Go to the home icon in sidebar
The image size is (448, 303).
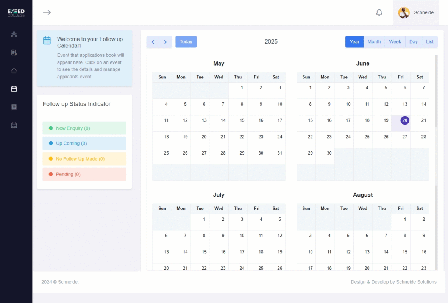coord(14,71)
